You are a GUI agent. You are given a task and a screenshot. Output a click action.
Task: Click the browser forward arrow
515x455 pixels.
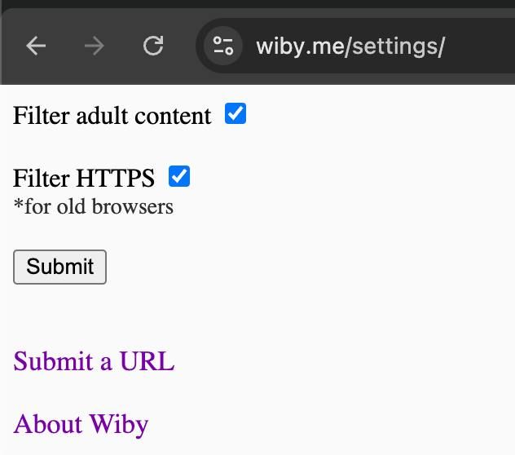coord(95,46)
